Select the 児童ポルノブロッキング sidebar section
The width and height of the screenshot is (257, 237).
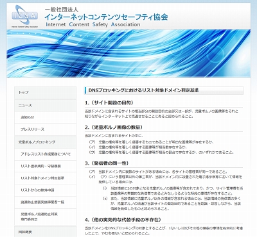[45, 142]
